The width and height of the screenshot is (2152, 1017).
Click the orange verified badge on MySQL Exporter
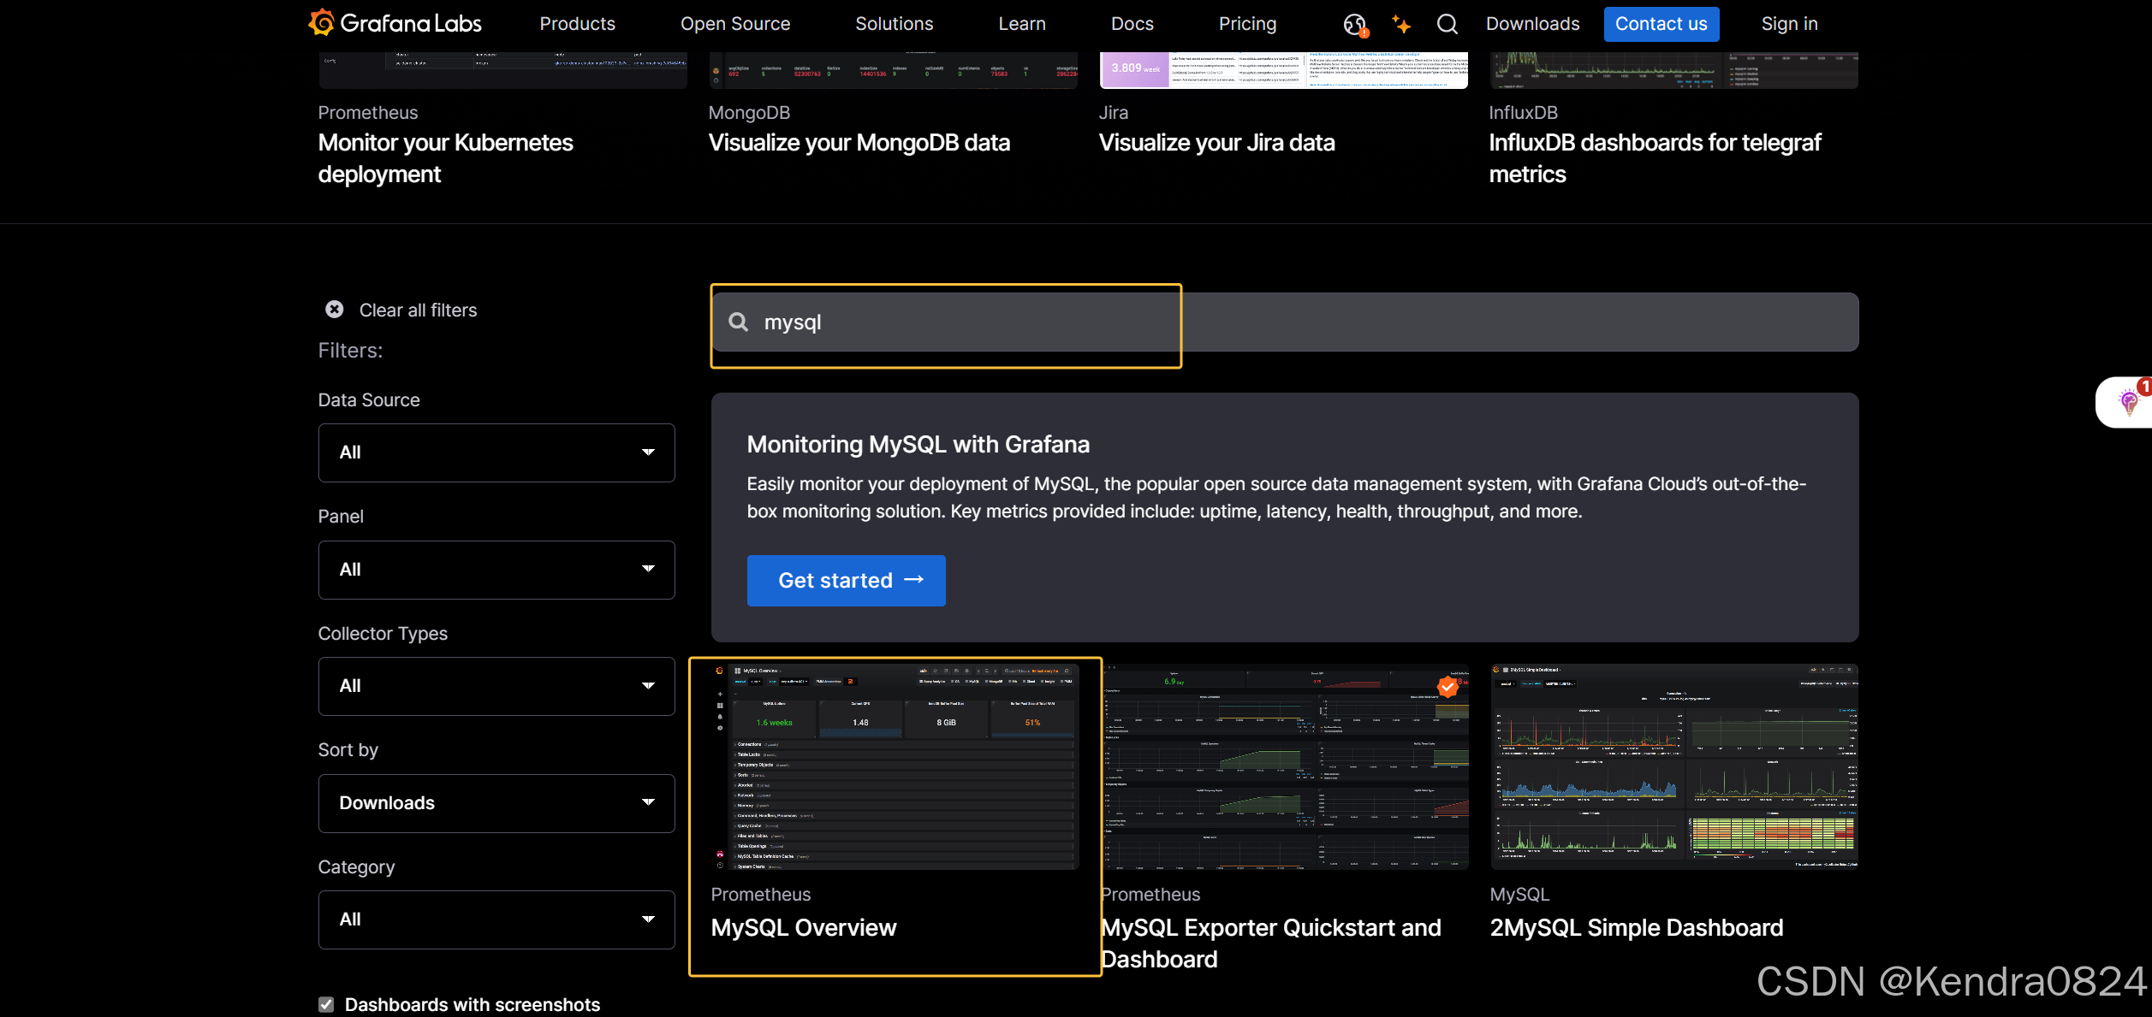point(1448,686)
